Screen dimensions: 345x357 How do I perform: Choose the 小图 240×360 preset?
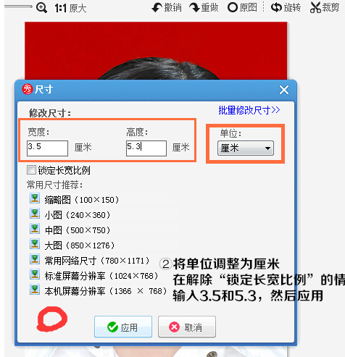tap(70, 214)
